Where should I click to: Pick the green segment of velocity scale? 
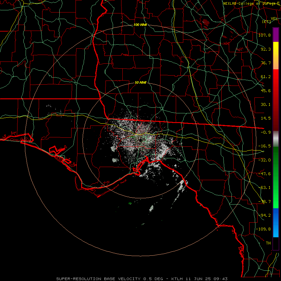(x=276, y=177)
